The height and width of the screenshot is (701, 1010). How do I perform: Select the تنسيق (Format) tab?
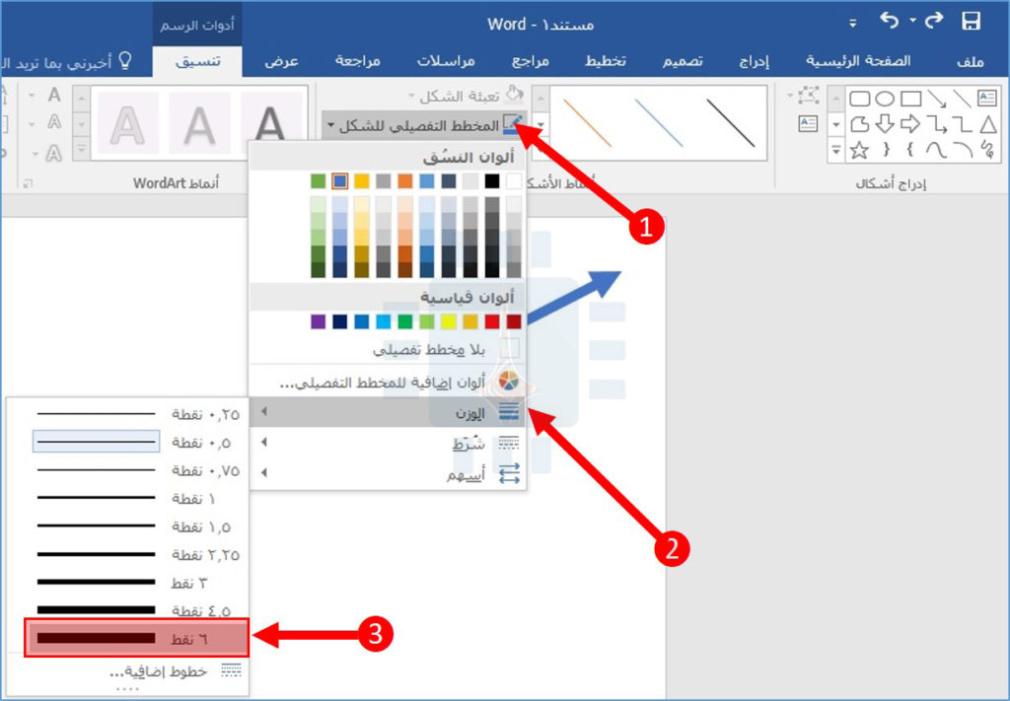pyautogui.click(x=197, y=61)
